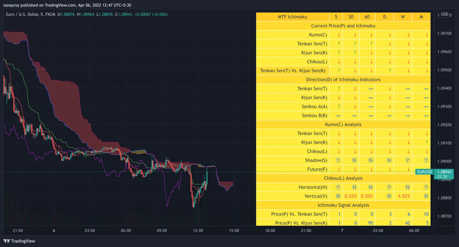Screen dimensions: 459x247
Task: Click the D timeframe column header
Action: click(385, 17)
